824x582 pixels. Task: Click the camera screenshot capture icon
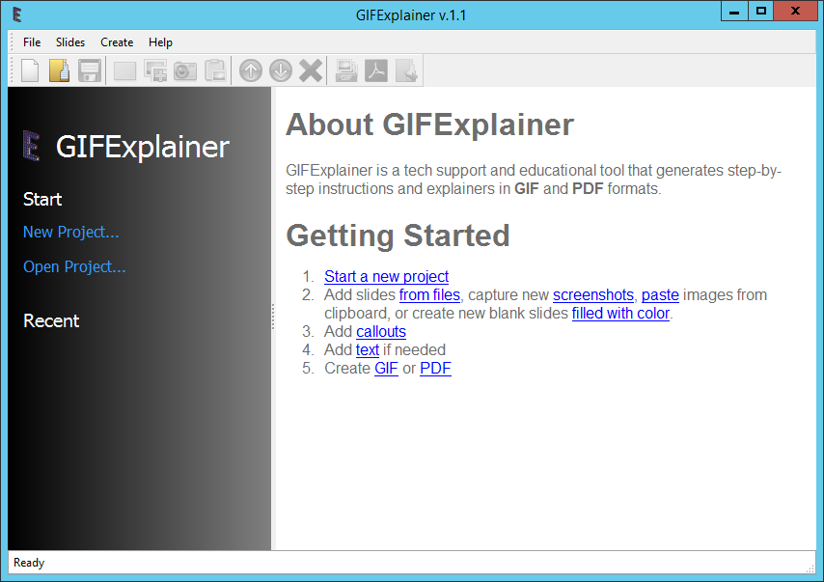[x=185, y=70]
